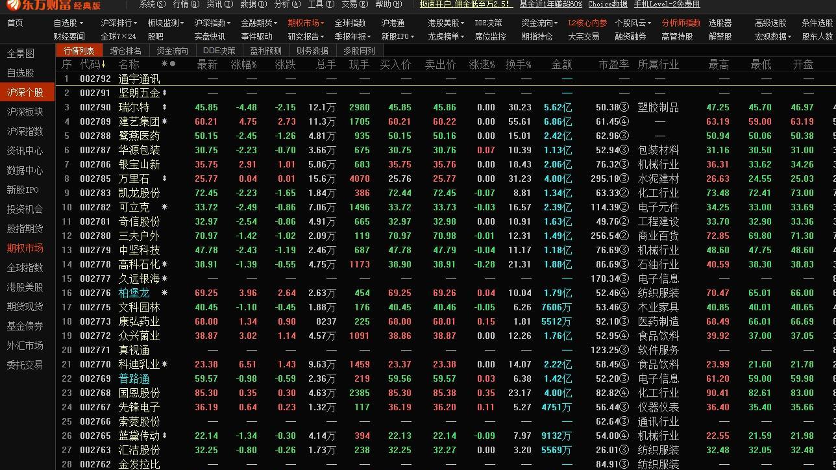Open the 交易 menu
The width and height of the screenshot is (836, 470).
point(354,5)
